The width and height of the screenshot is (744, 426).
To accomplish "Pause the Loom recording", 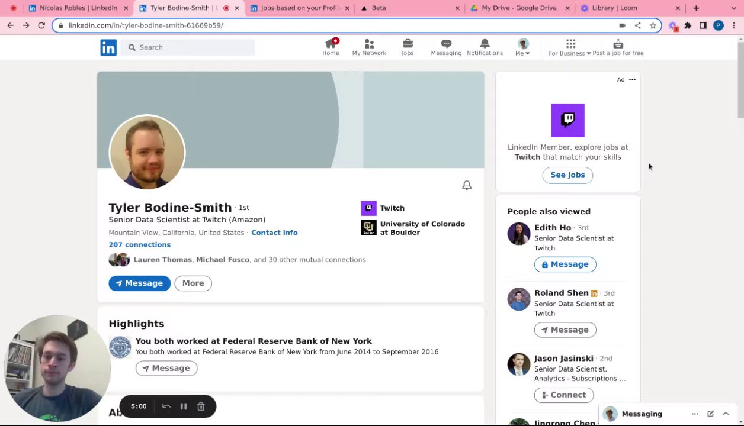I will pyautogui.click(x=184, y=406).
